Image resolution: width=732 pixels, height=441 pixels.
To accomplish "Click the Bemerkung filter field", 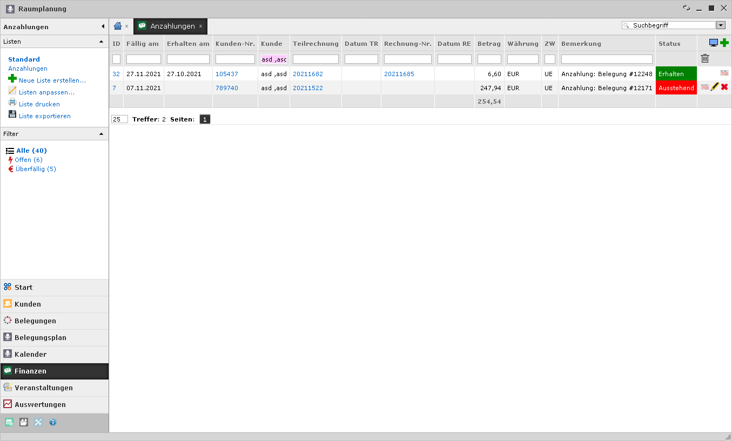I will point(607,59).
